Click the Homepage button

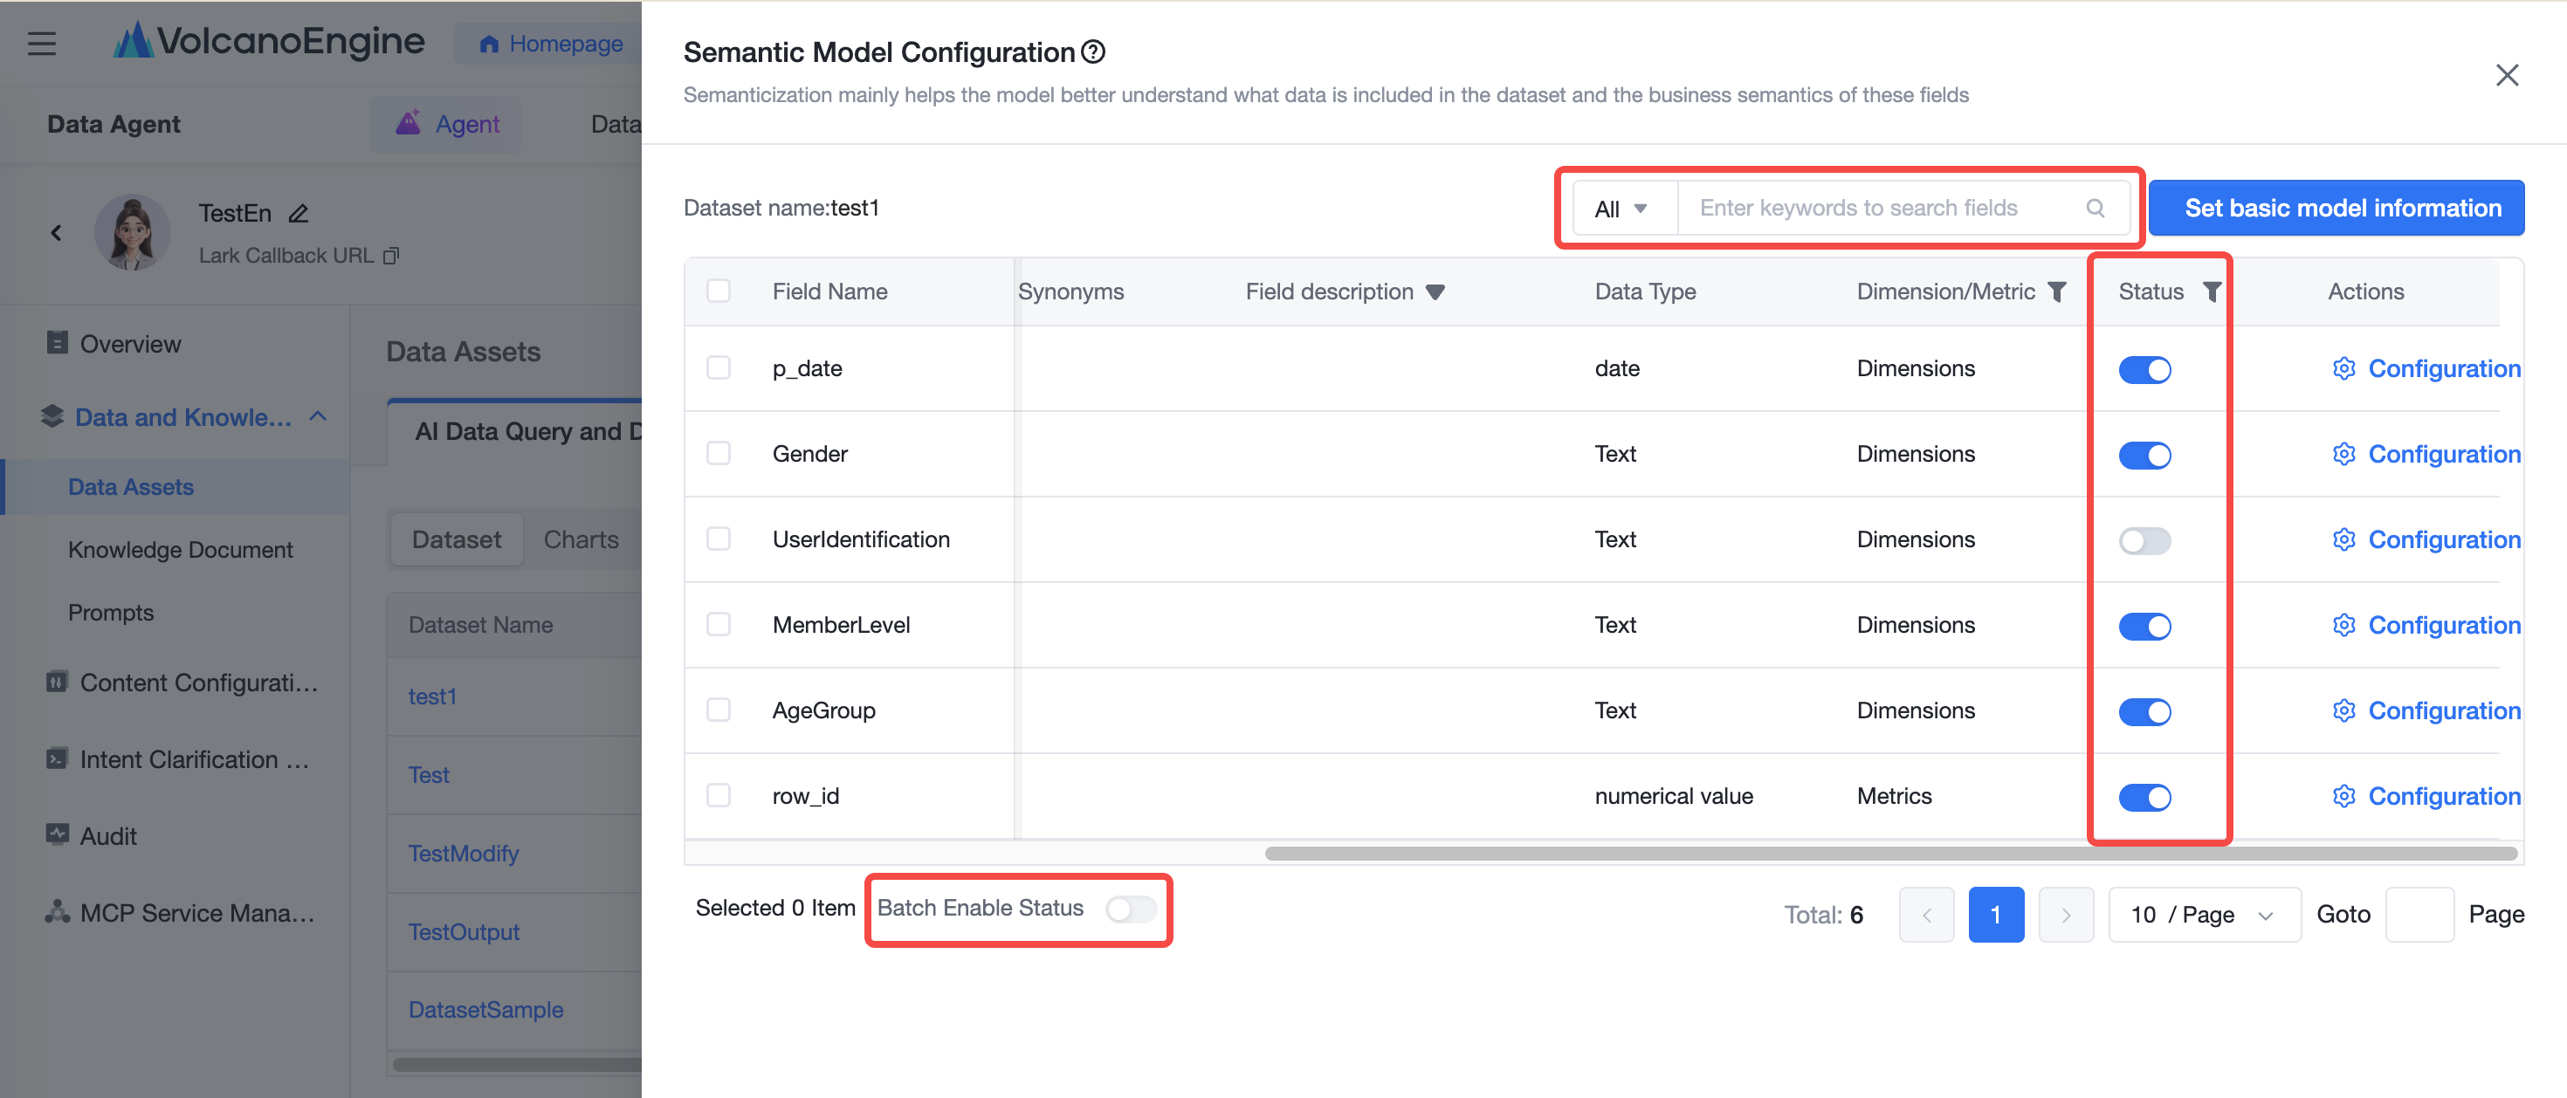550,44
